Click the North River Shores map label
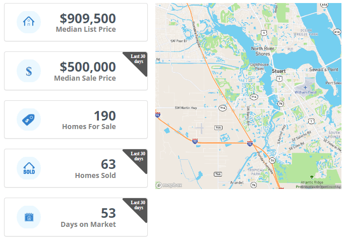Image resolution: width=347 pixels, height=241 pixels. [x=263, y=51]
